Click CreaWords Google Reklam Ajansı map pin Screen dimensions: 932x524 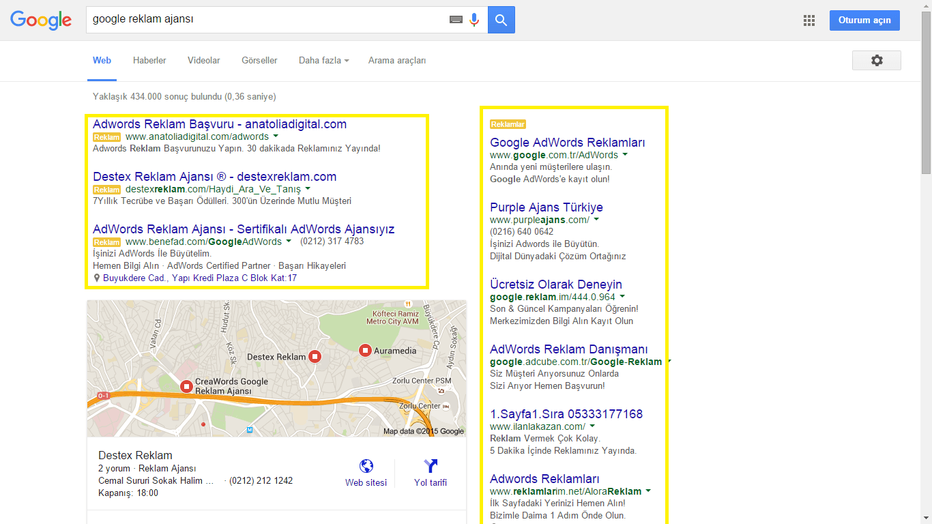pos(186,386)
